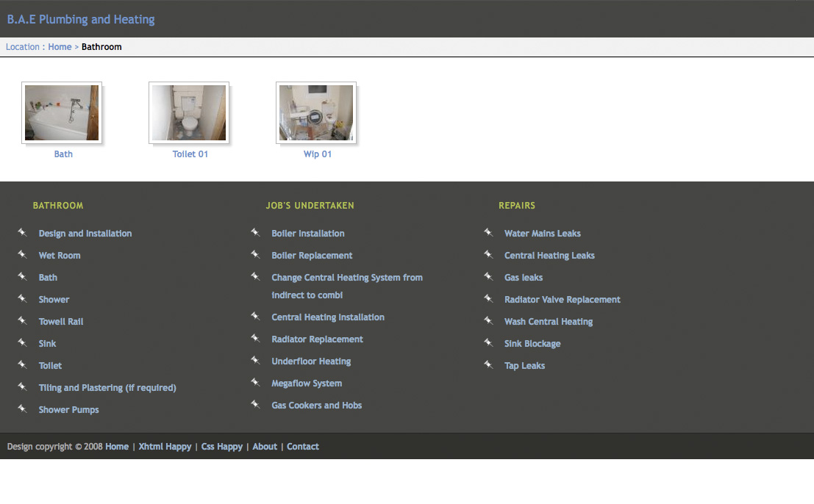Select Toilet in Bathroom list

coord(50,366)
